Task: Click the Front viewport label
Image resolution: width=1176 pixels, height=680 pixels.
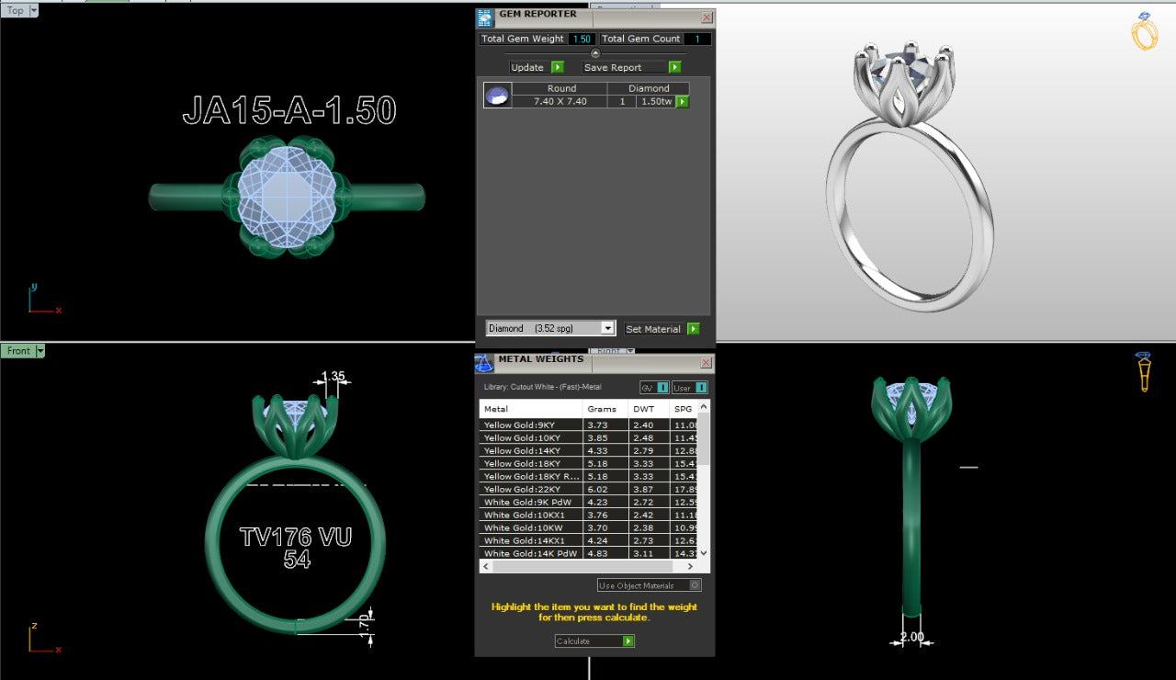Action: 18,351
